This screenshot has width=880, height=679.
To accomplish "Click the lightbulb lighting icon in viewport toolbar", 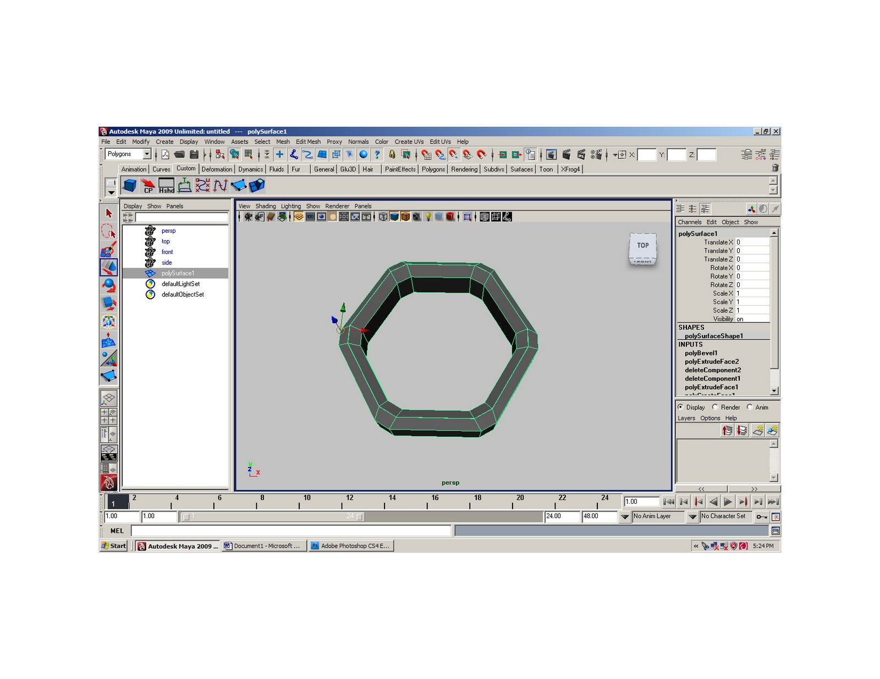I will pyautogui.click(x=428, y=217).
